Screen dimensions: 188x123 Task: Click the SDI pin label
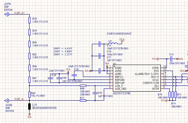[x=157, y=86]
